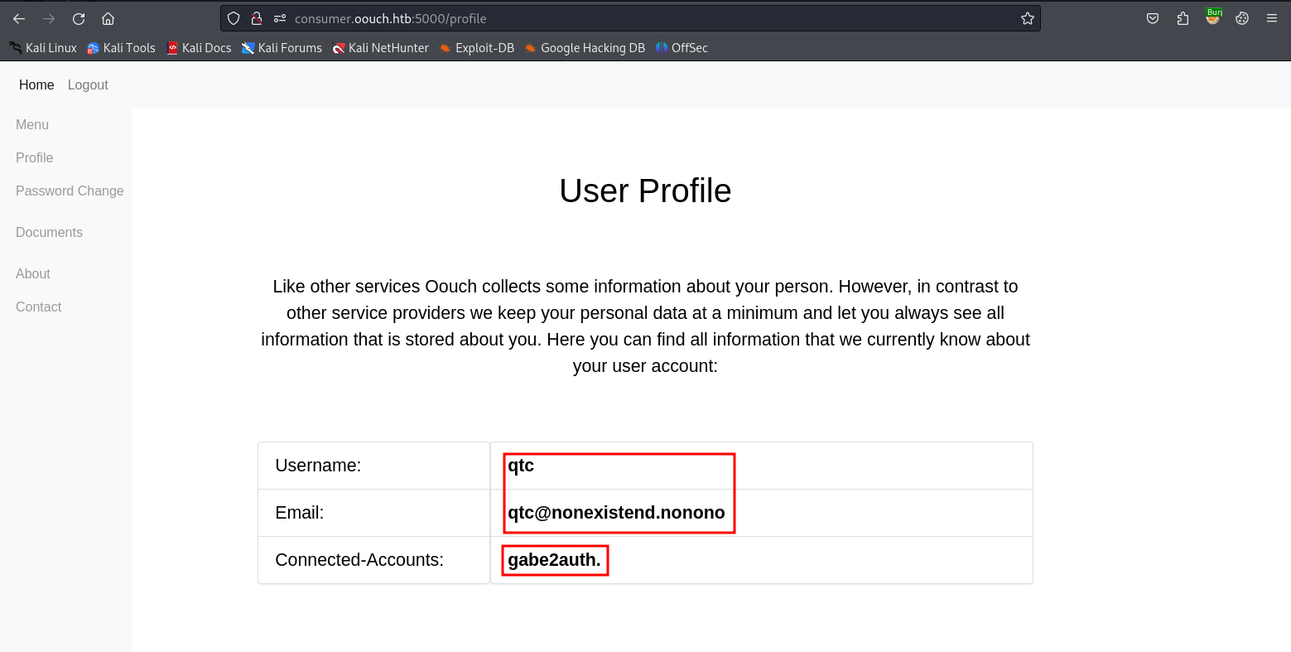Click the browser Back navigation arrow
This screenshot has width=1291, height=652.
(18, 18)
